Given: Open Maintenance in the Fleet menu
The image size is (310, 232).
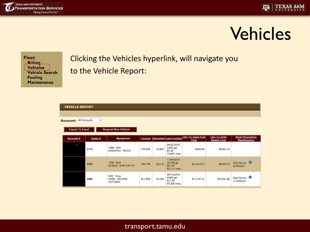Looking at the screenshot, I should point(40,82).
